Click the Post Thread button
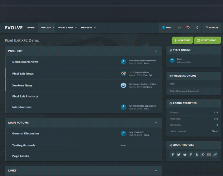Screen dimensions: 223x176 (207, 40)
